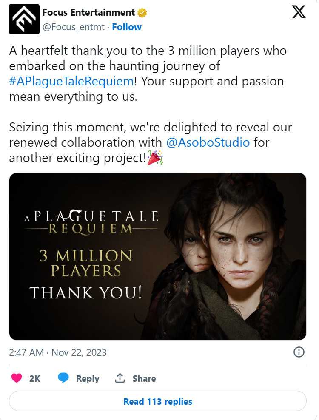Screen dimensions: 319x420
Task: Open the 3 Million Players image
Action: 158,256
